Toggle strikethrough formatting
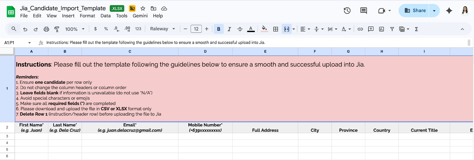 pyautogui.click(x=240, y=29)
